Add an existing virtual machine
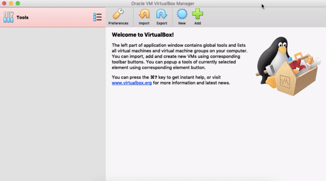326x181 pixels. (197, 17)
